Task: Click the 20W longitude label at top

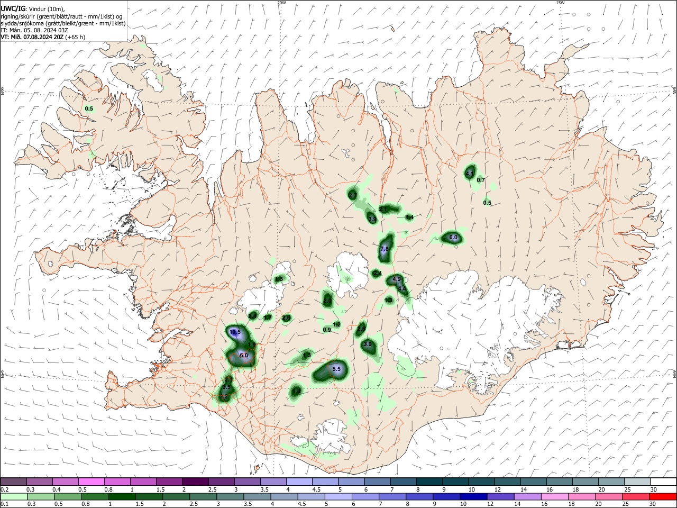Action: point(282,3)
